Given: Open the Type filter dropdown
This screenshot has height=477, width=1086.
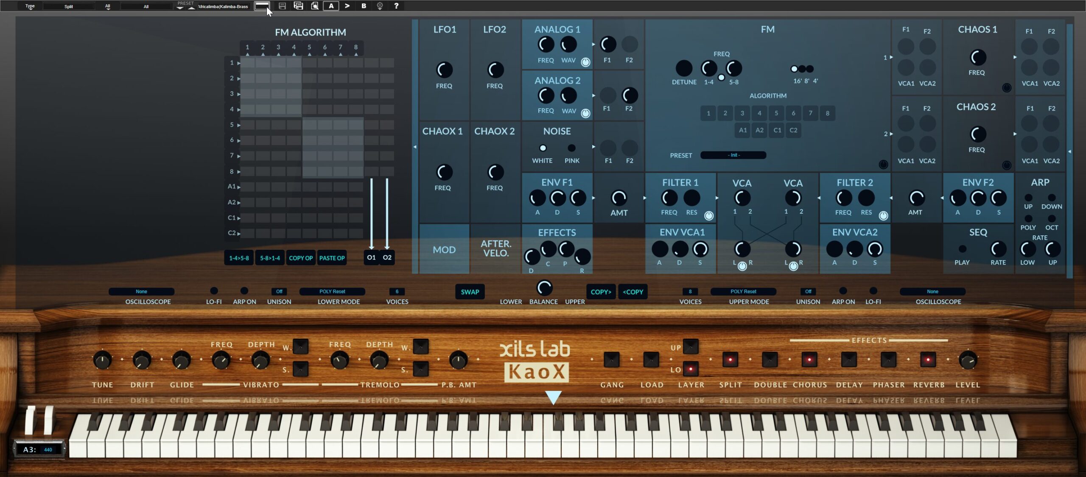Looking at the screenshot, I should click(30, 6).
